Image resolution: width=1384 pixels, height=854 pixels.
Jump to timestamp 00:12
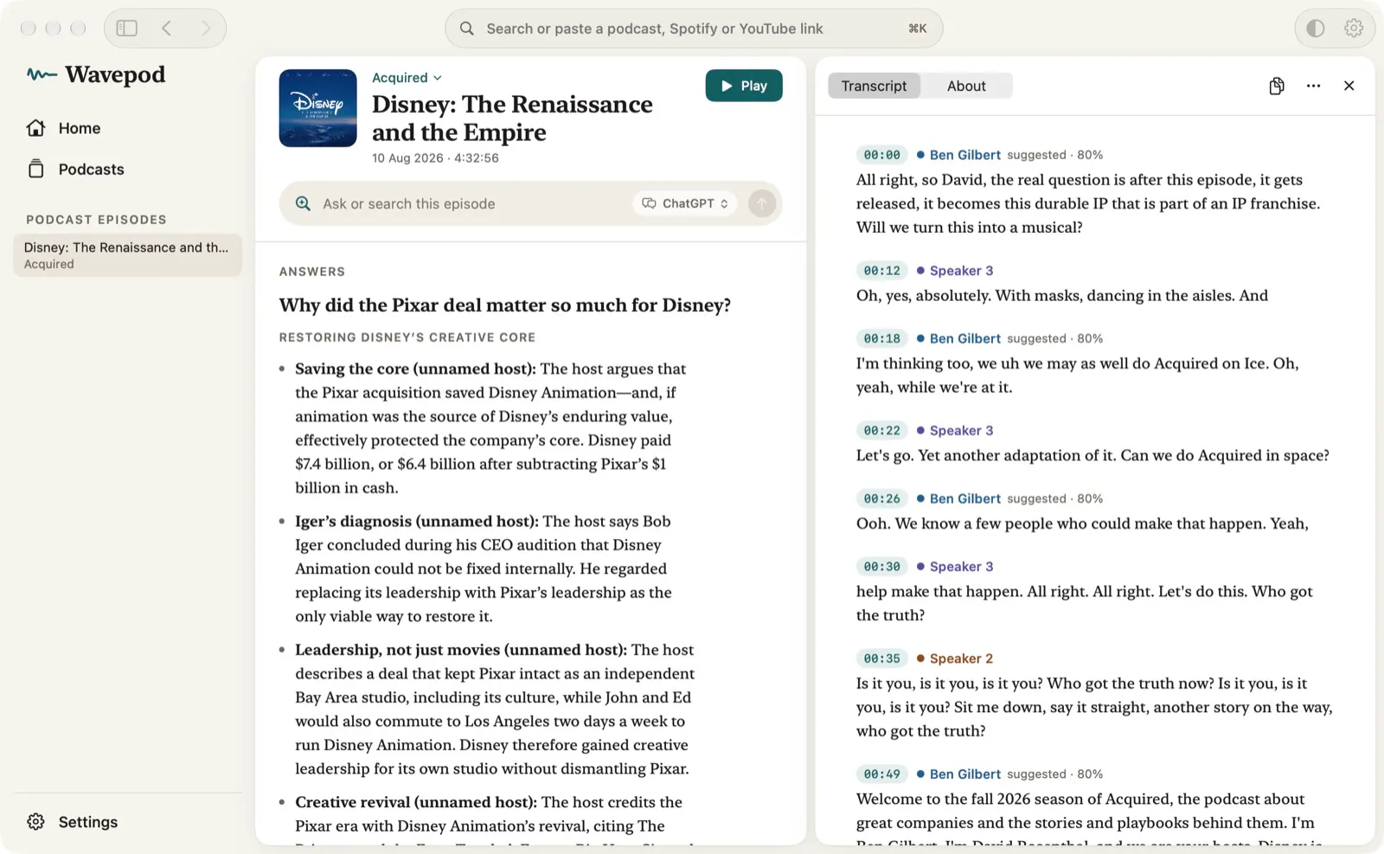(881, 271)
